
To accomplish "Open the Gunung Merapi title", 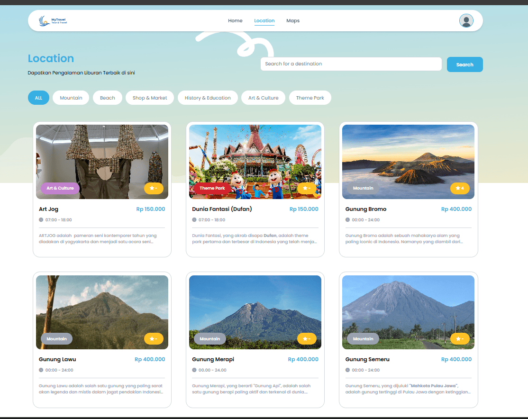I will pyautogui.click(x=213, y=359).
